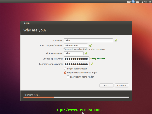Image resolution: width=152 pixels, height=114 pixels.
Task: Click the checkmark next to Your name
Action: [x=116, y=40]
